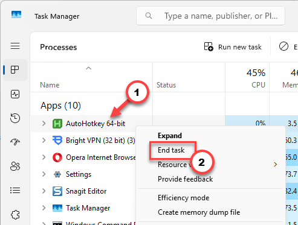Expand the AutoHotkey 64-bit process group

(44, 124)
